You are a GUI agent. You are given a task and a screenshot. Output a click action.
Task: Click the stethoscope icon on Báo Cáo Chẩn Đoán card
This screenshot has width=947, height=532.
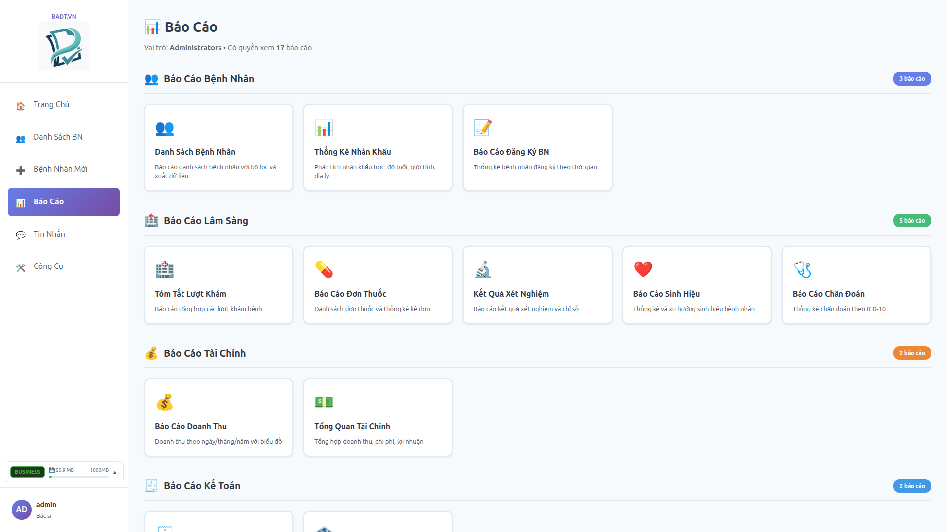802,270
